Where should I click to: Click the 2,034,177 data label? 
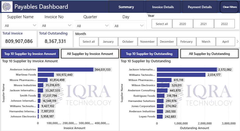pyautogui.click(x=214, y=75)
